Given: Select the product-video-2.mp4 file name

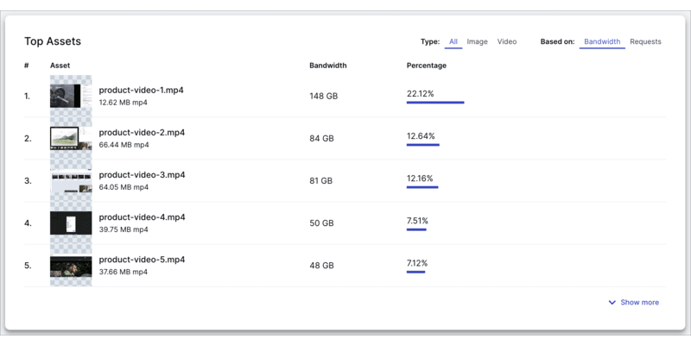Looking at the screenshot, I should pos(142,133).
